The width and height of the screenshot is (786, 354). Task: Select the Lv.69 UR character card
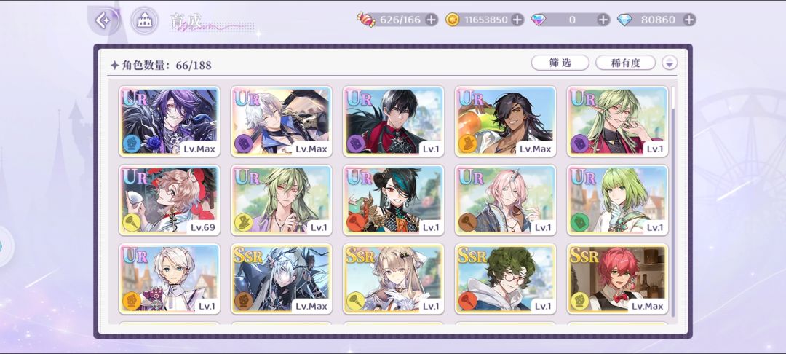[169, 200]
